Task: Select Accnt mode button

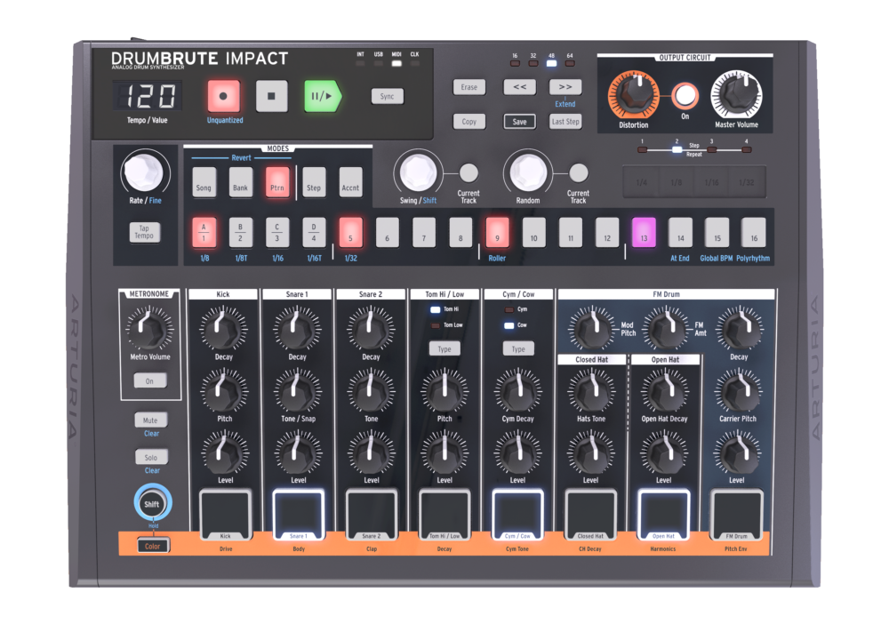Action: (x=350, y=182)
